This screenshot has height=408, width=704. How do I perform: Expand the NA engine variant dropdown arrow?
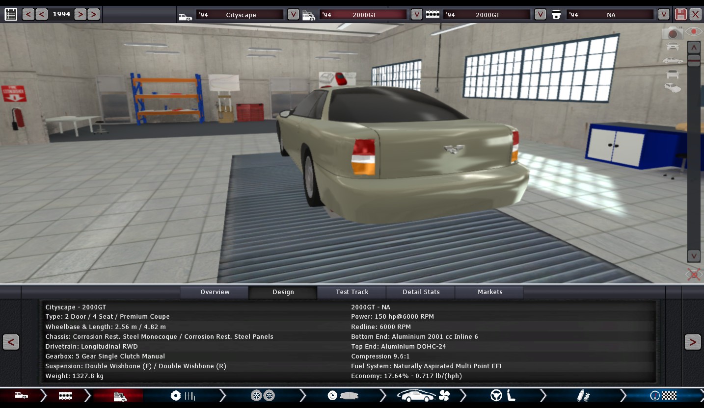click(x=664, y=14)
